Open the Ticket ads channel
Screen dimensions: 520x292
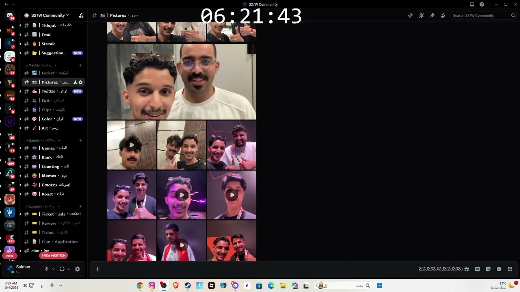53,214
